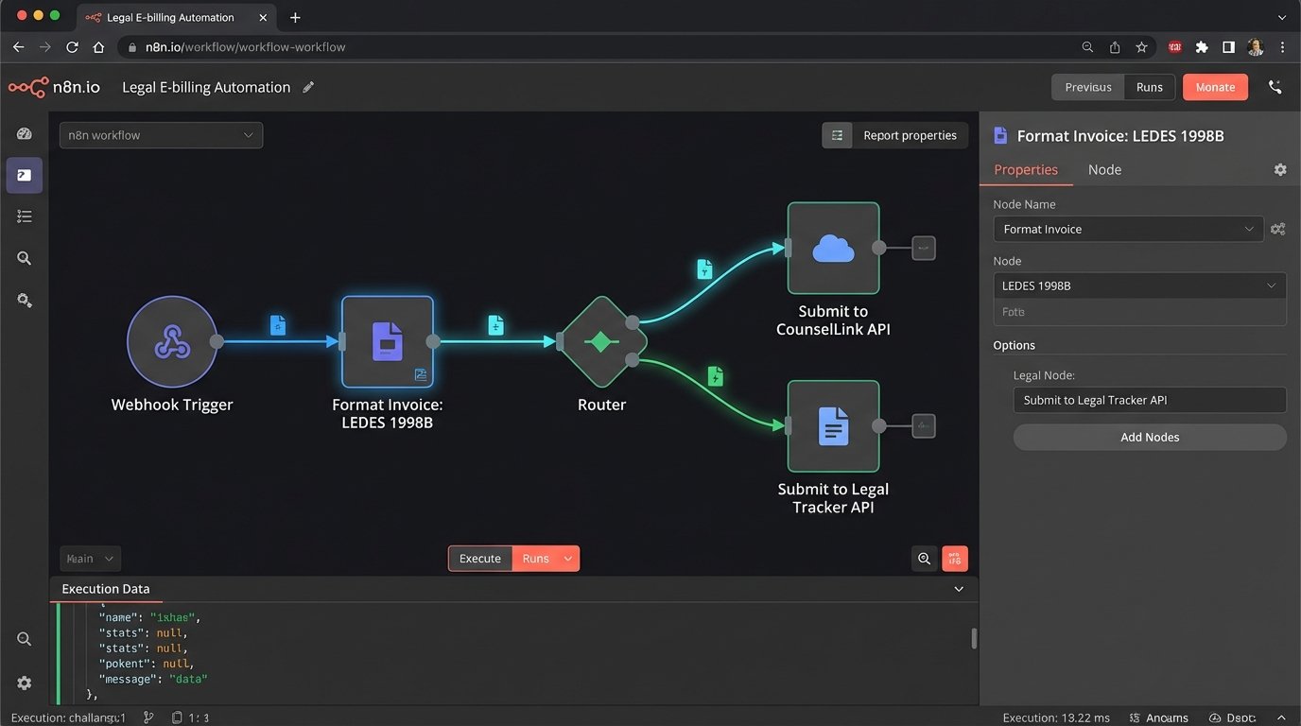Open the Router node

601,340
